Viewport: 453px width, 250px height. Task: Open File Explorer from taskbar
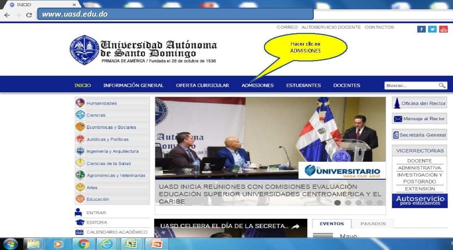(34, 244)
